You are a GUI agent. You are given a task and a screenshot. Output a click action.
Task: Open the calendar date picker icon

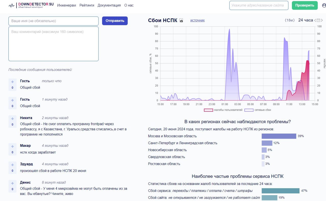click(318, 20)
